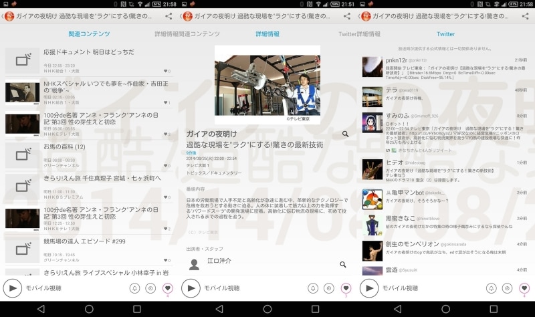Viewport: 535px width, 317px height.
Task: Open tweet by 亀甲マンbot
Action: coord(445,199)
